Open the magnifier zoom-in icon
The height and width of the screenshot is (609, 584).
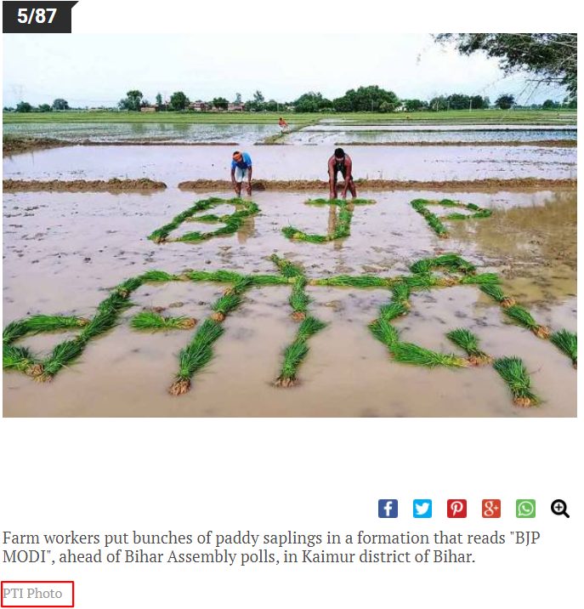click(560, 509)
